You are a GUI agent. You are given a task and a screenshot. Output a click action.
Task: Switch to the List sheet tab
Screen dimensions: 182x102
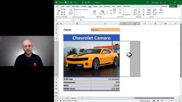coord(67,98)
